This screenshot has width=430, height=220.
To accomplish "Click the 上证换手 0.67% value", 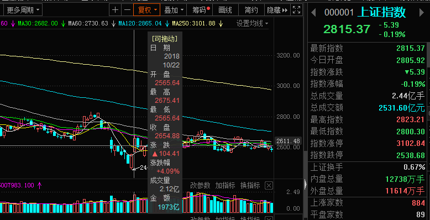I will 415,167.
